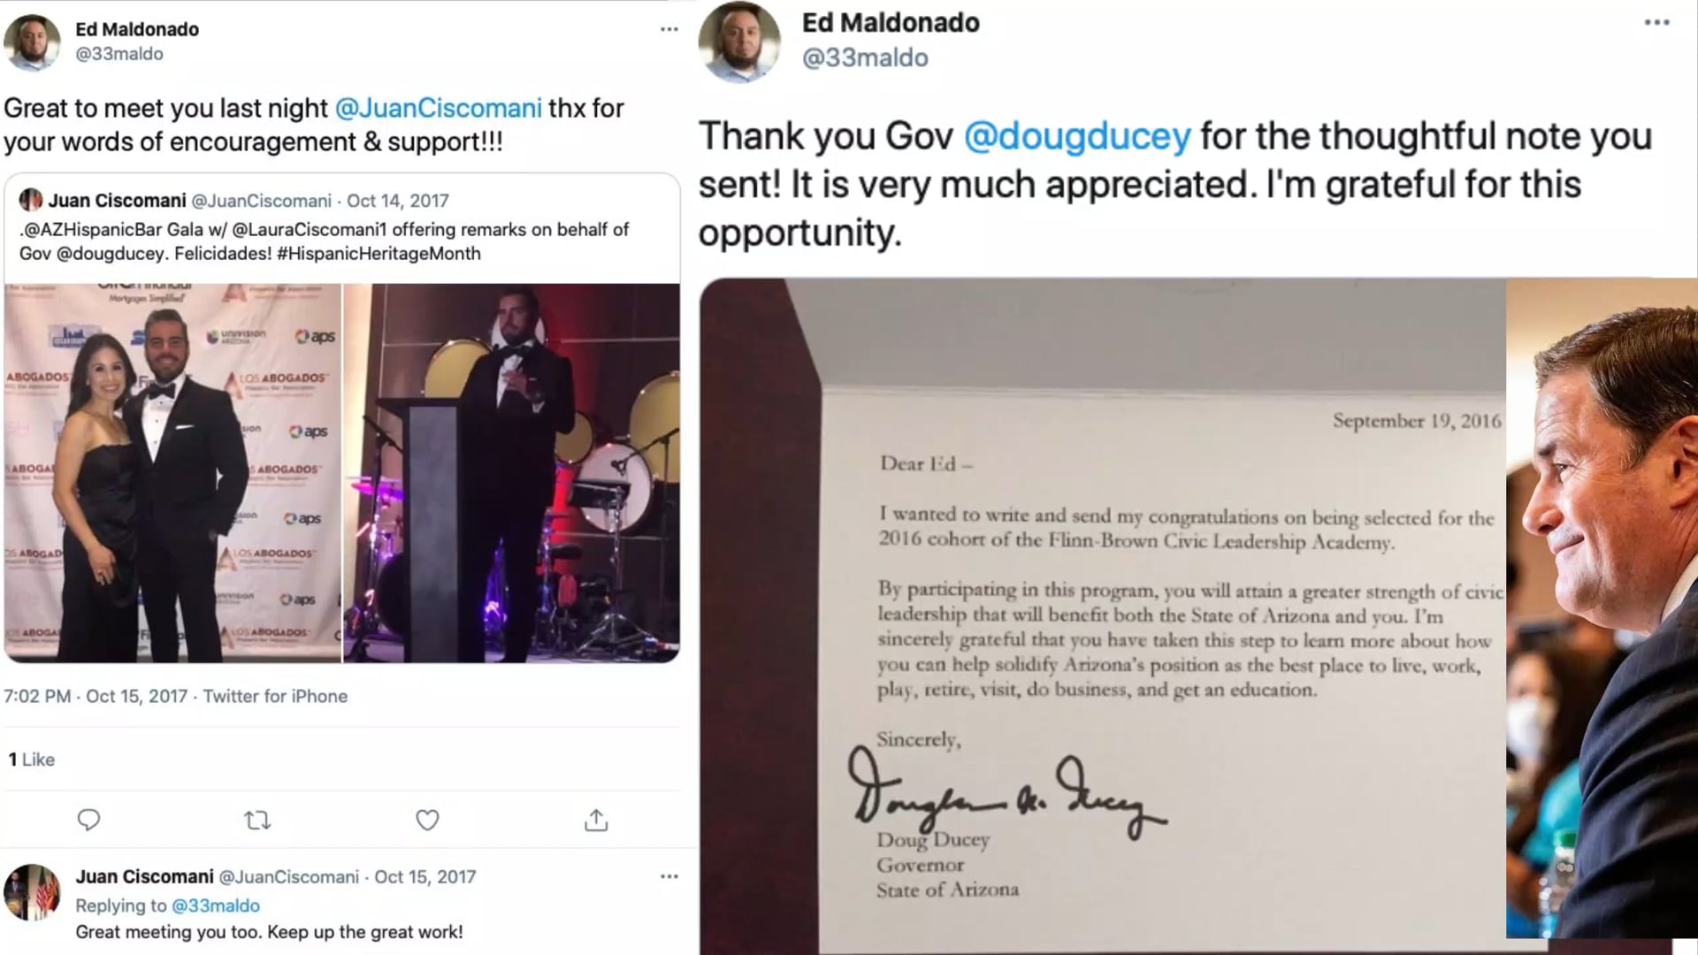The image size is (1698, 955).
Task: Open the Doug Ducey letter image
Action: coord(1103,616)
